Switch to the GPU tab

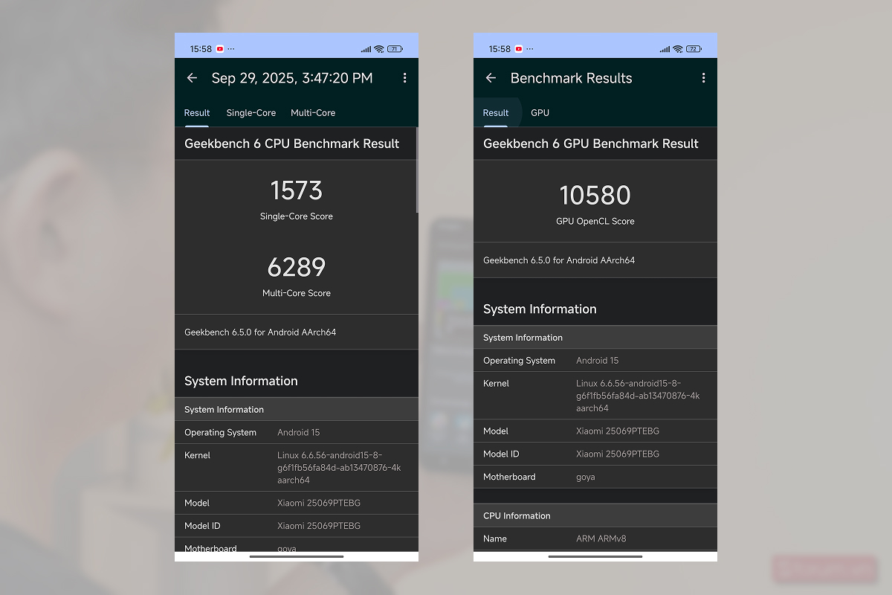pyautogui.click(x=540, y=113)
